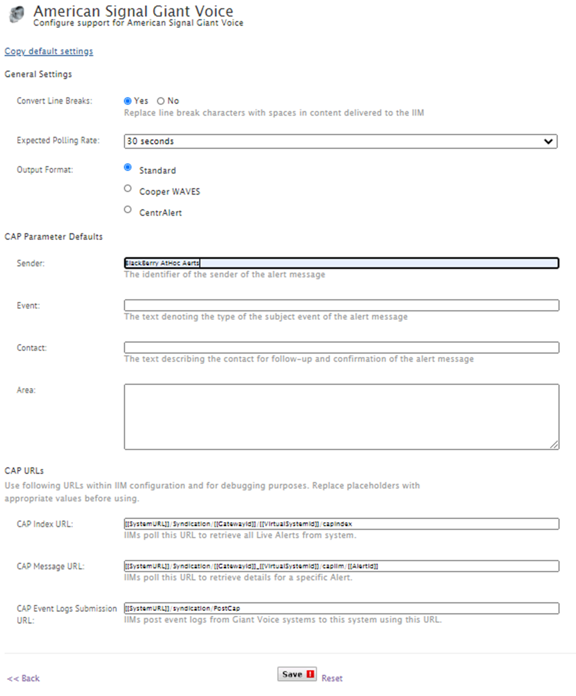Image resolution: width=576 pixels, height=696 pixels.
Task: Click the Convert Line Breaks label
Action: tap(55, 101)
